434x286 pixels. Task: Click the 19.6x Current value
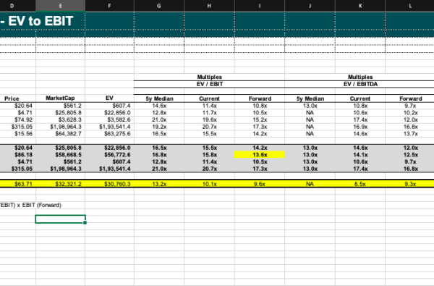coord(209,119)
